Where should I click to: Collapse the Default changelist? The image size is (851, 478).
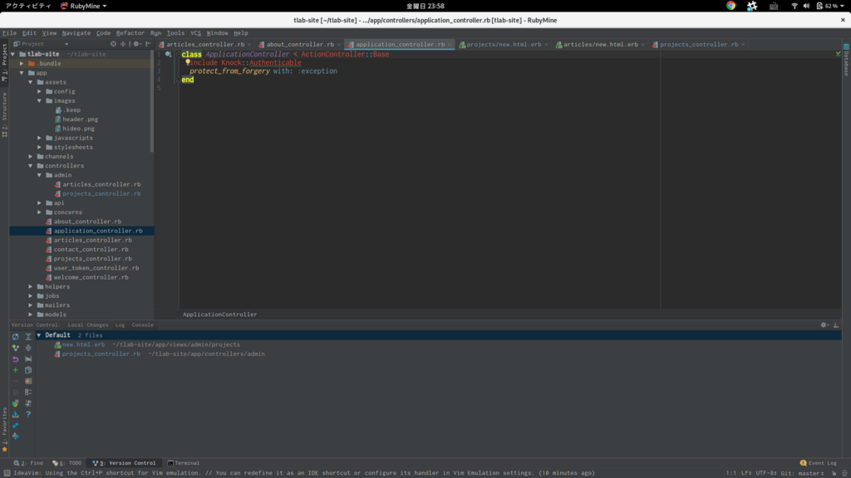[x=38, y=335]
